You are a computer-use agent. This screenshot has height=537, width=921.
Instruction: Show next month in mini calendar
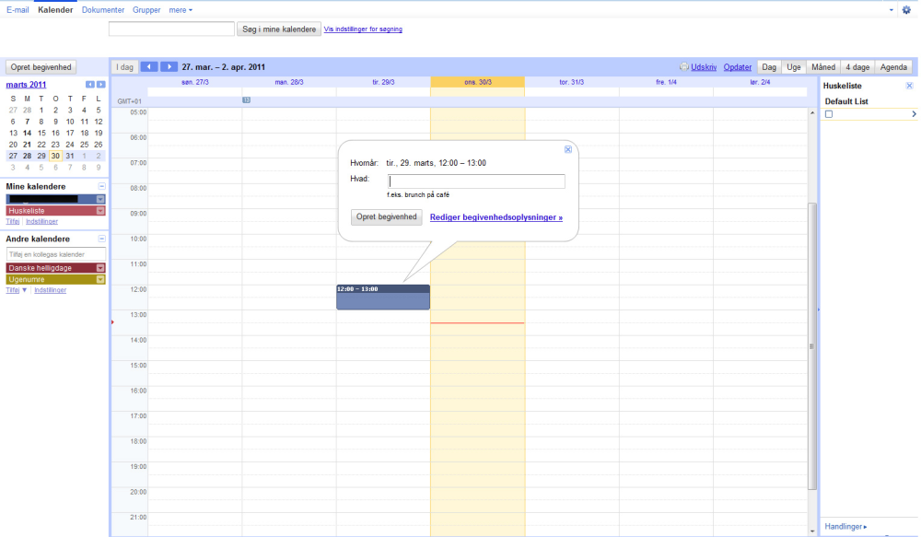click(101, 85)
